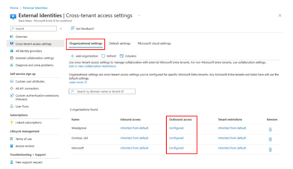This screenshot has height=169, width=293.
Task: Remove Microsoft using the trash icon
Action: tap(270, 149)
